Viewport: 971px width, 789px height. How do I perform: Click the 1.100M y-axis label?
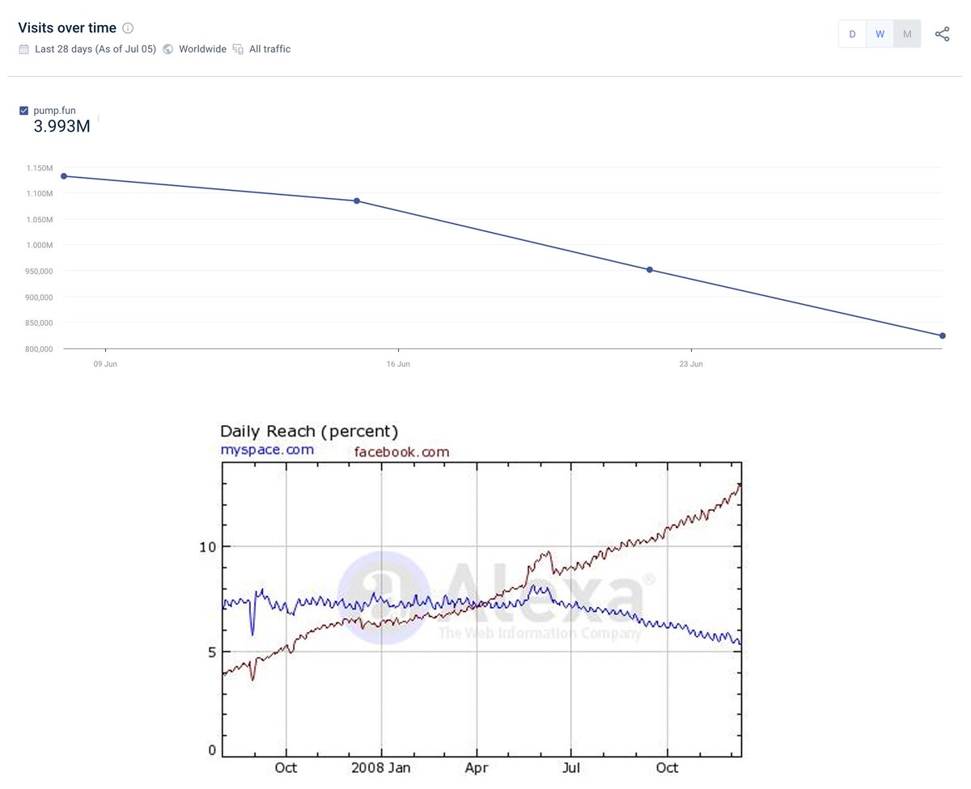click(x=39, y=194)
